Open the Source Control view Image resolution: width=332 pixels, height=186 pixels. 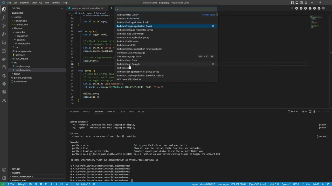tap(4, 26)
